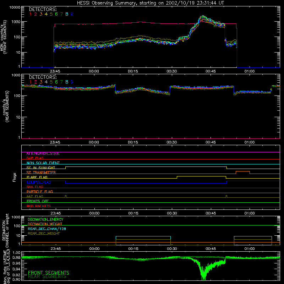Click the DECIMATION_WEIGHT legend entry

click(x=45, y=224)
